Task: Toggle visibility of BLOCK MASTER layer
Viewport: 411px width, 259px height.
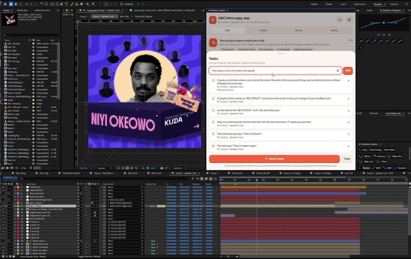Action: pyautogui.click(x=3, y=219)
